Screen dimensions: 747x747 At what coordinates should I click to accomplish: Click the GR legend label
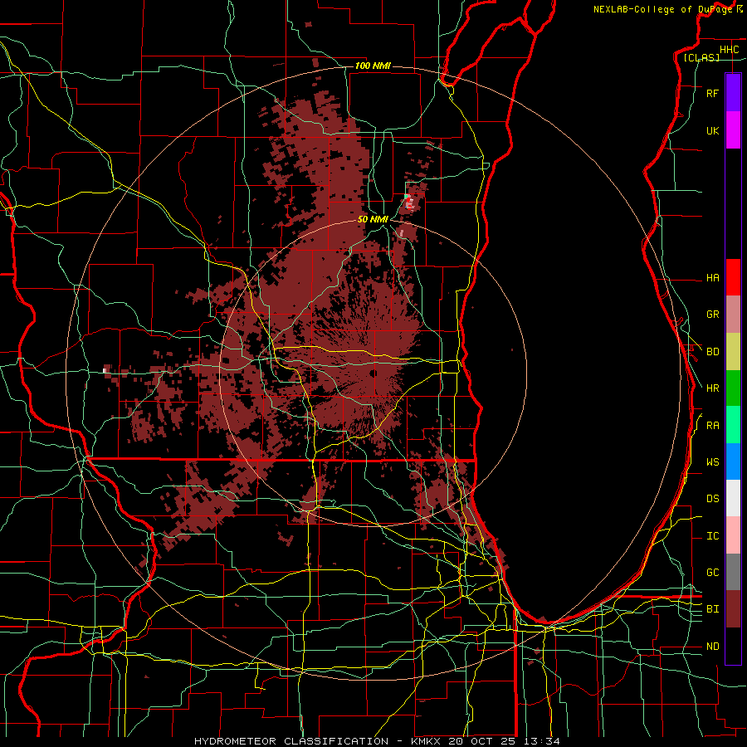[712, 315]
